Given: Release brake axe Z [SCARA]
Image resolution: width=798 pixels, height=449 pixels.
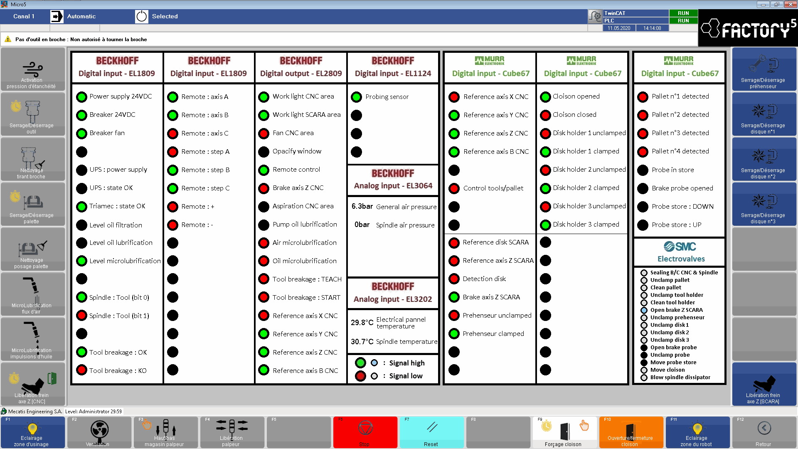Looking at the screenshot, I should pyautogui.click(x=764, y=384).
